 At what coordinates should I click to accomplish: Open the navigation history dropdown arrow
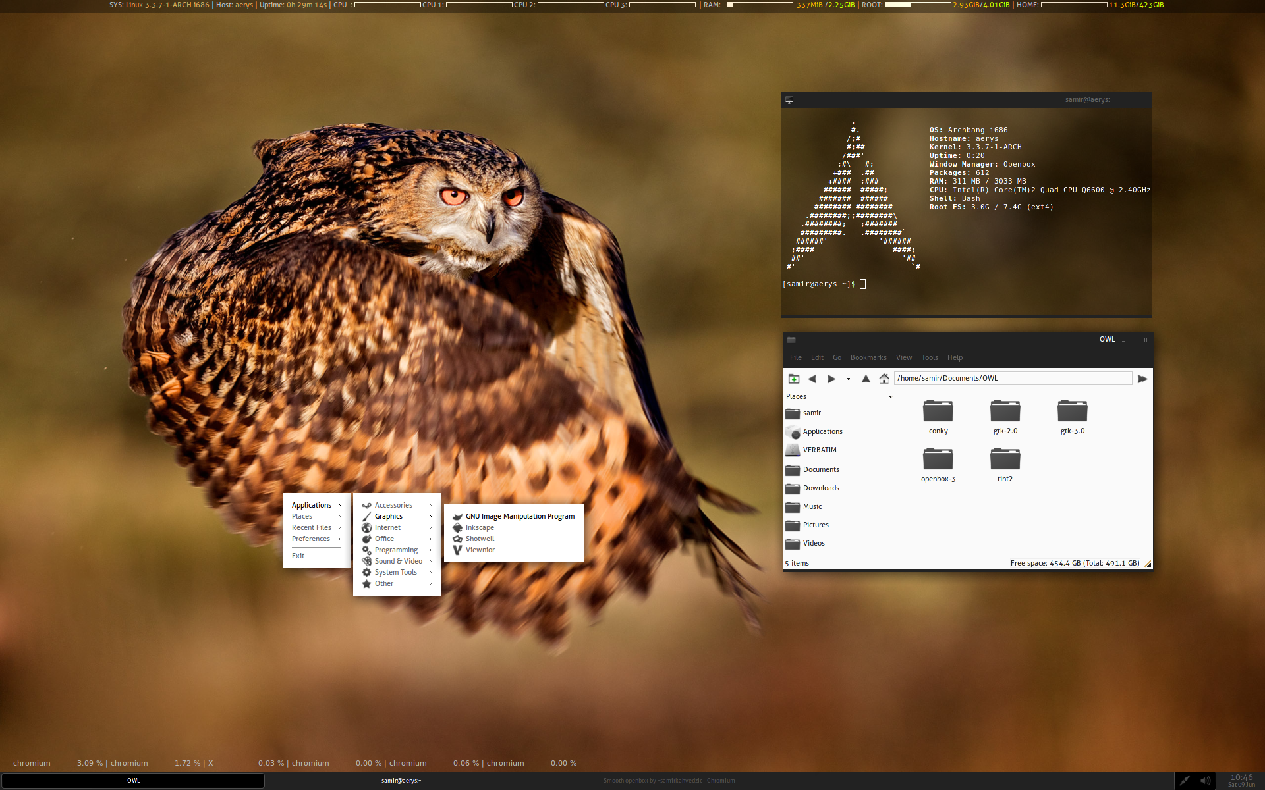pos(848,379)
